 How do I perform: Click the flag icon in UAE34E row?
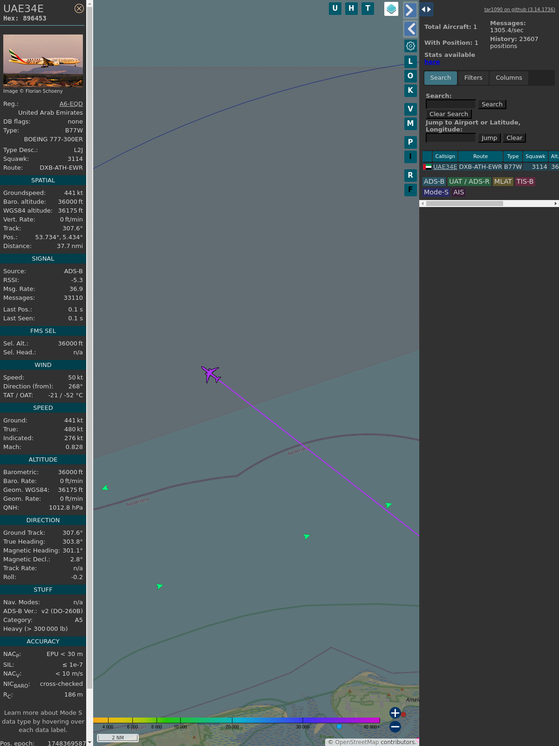pyautogui.click(x=427, y=167)
